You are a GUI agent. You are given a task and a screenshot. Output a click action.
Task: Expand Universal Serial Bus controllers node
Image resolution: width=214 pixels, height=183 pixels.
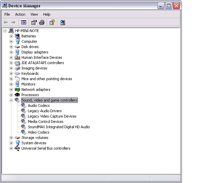(x=11, y=148)
